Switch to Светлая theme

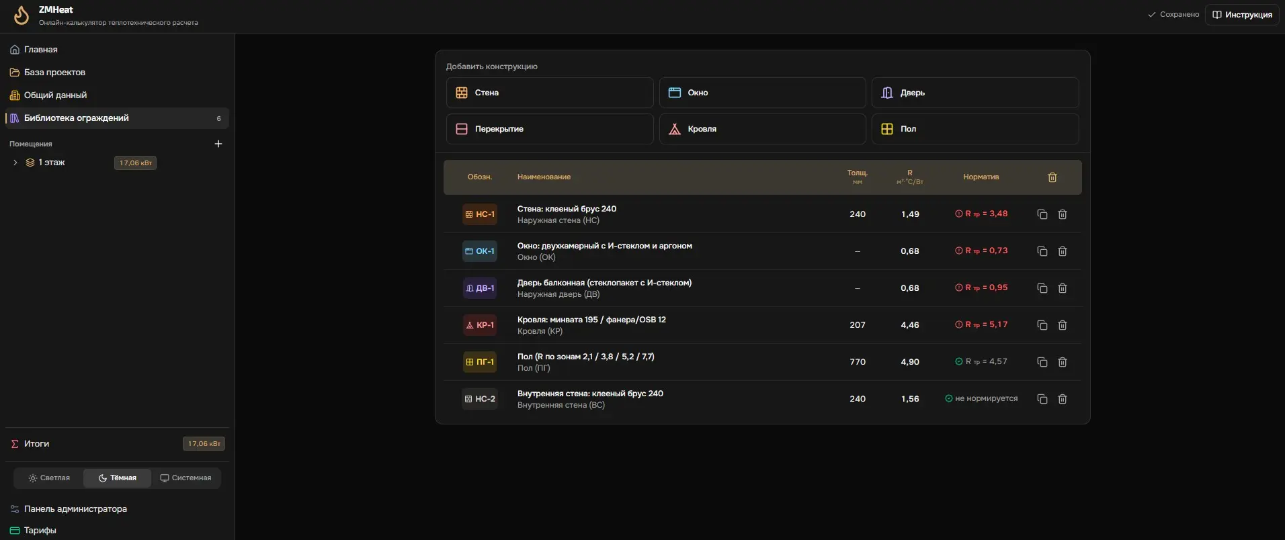(49, 478)
